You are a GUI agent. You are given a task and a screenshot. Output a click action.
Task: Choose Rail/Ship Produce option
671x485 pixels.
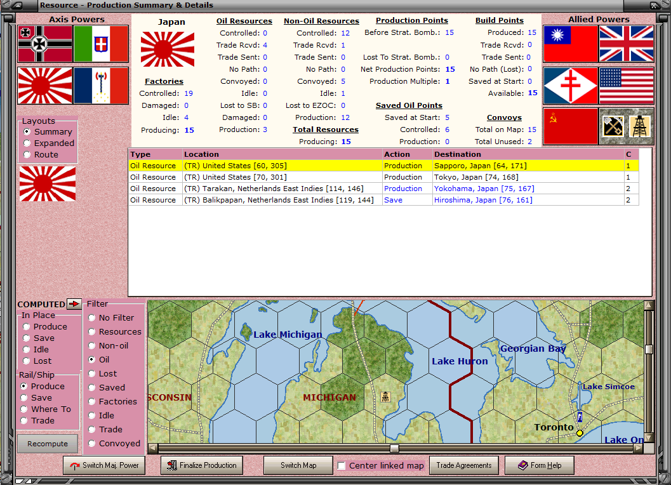[43, 387]
